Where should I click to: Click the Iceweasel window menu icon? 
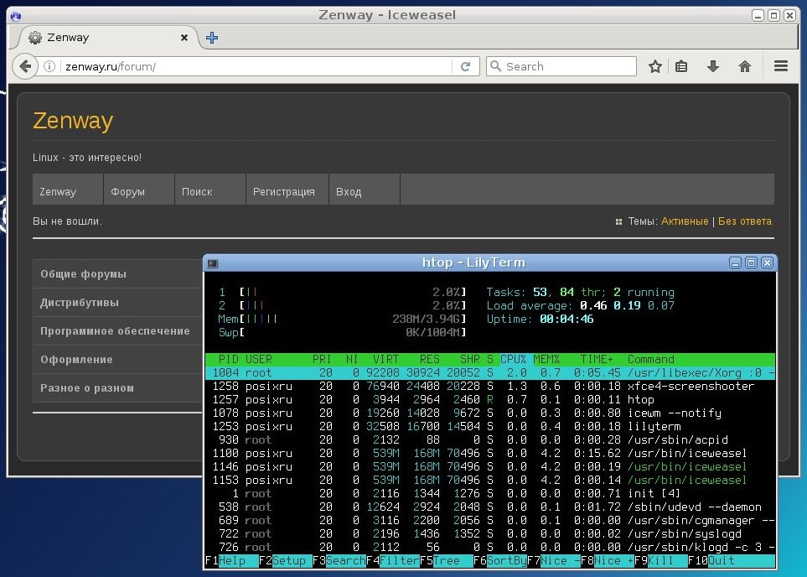16,15
